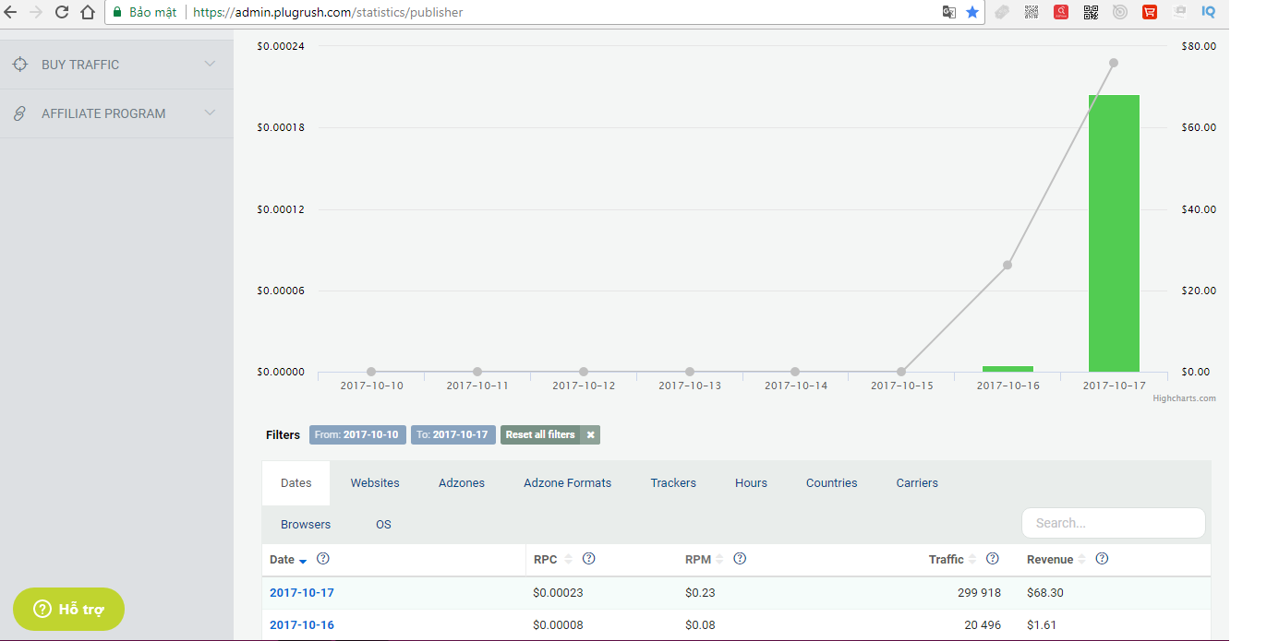Image resolution: width=1267 pixels, height=641 pixels.
Task: Open the Countries tab
Action: click(x=831, y=482)
